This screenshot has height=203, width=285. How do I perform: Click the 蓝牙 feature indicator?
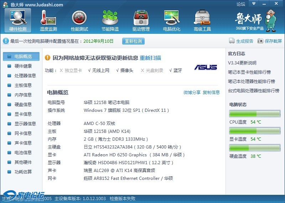[176, 71]
